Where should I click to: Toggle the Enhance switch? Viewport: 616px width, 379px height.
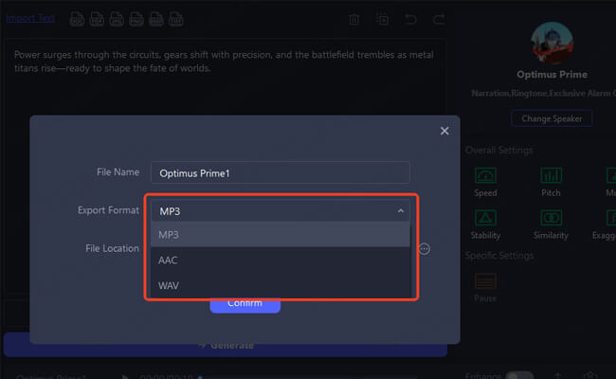point(518,376)
